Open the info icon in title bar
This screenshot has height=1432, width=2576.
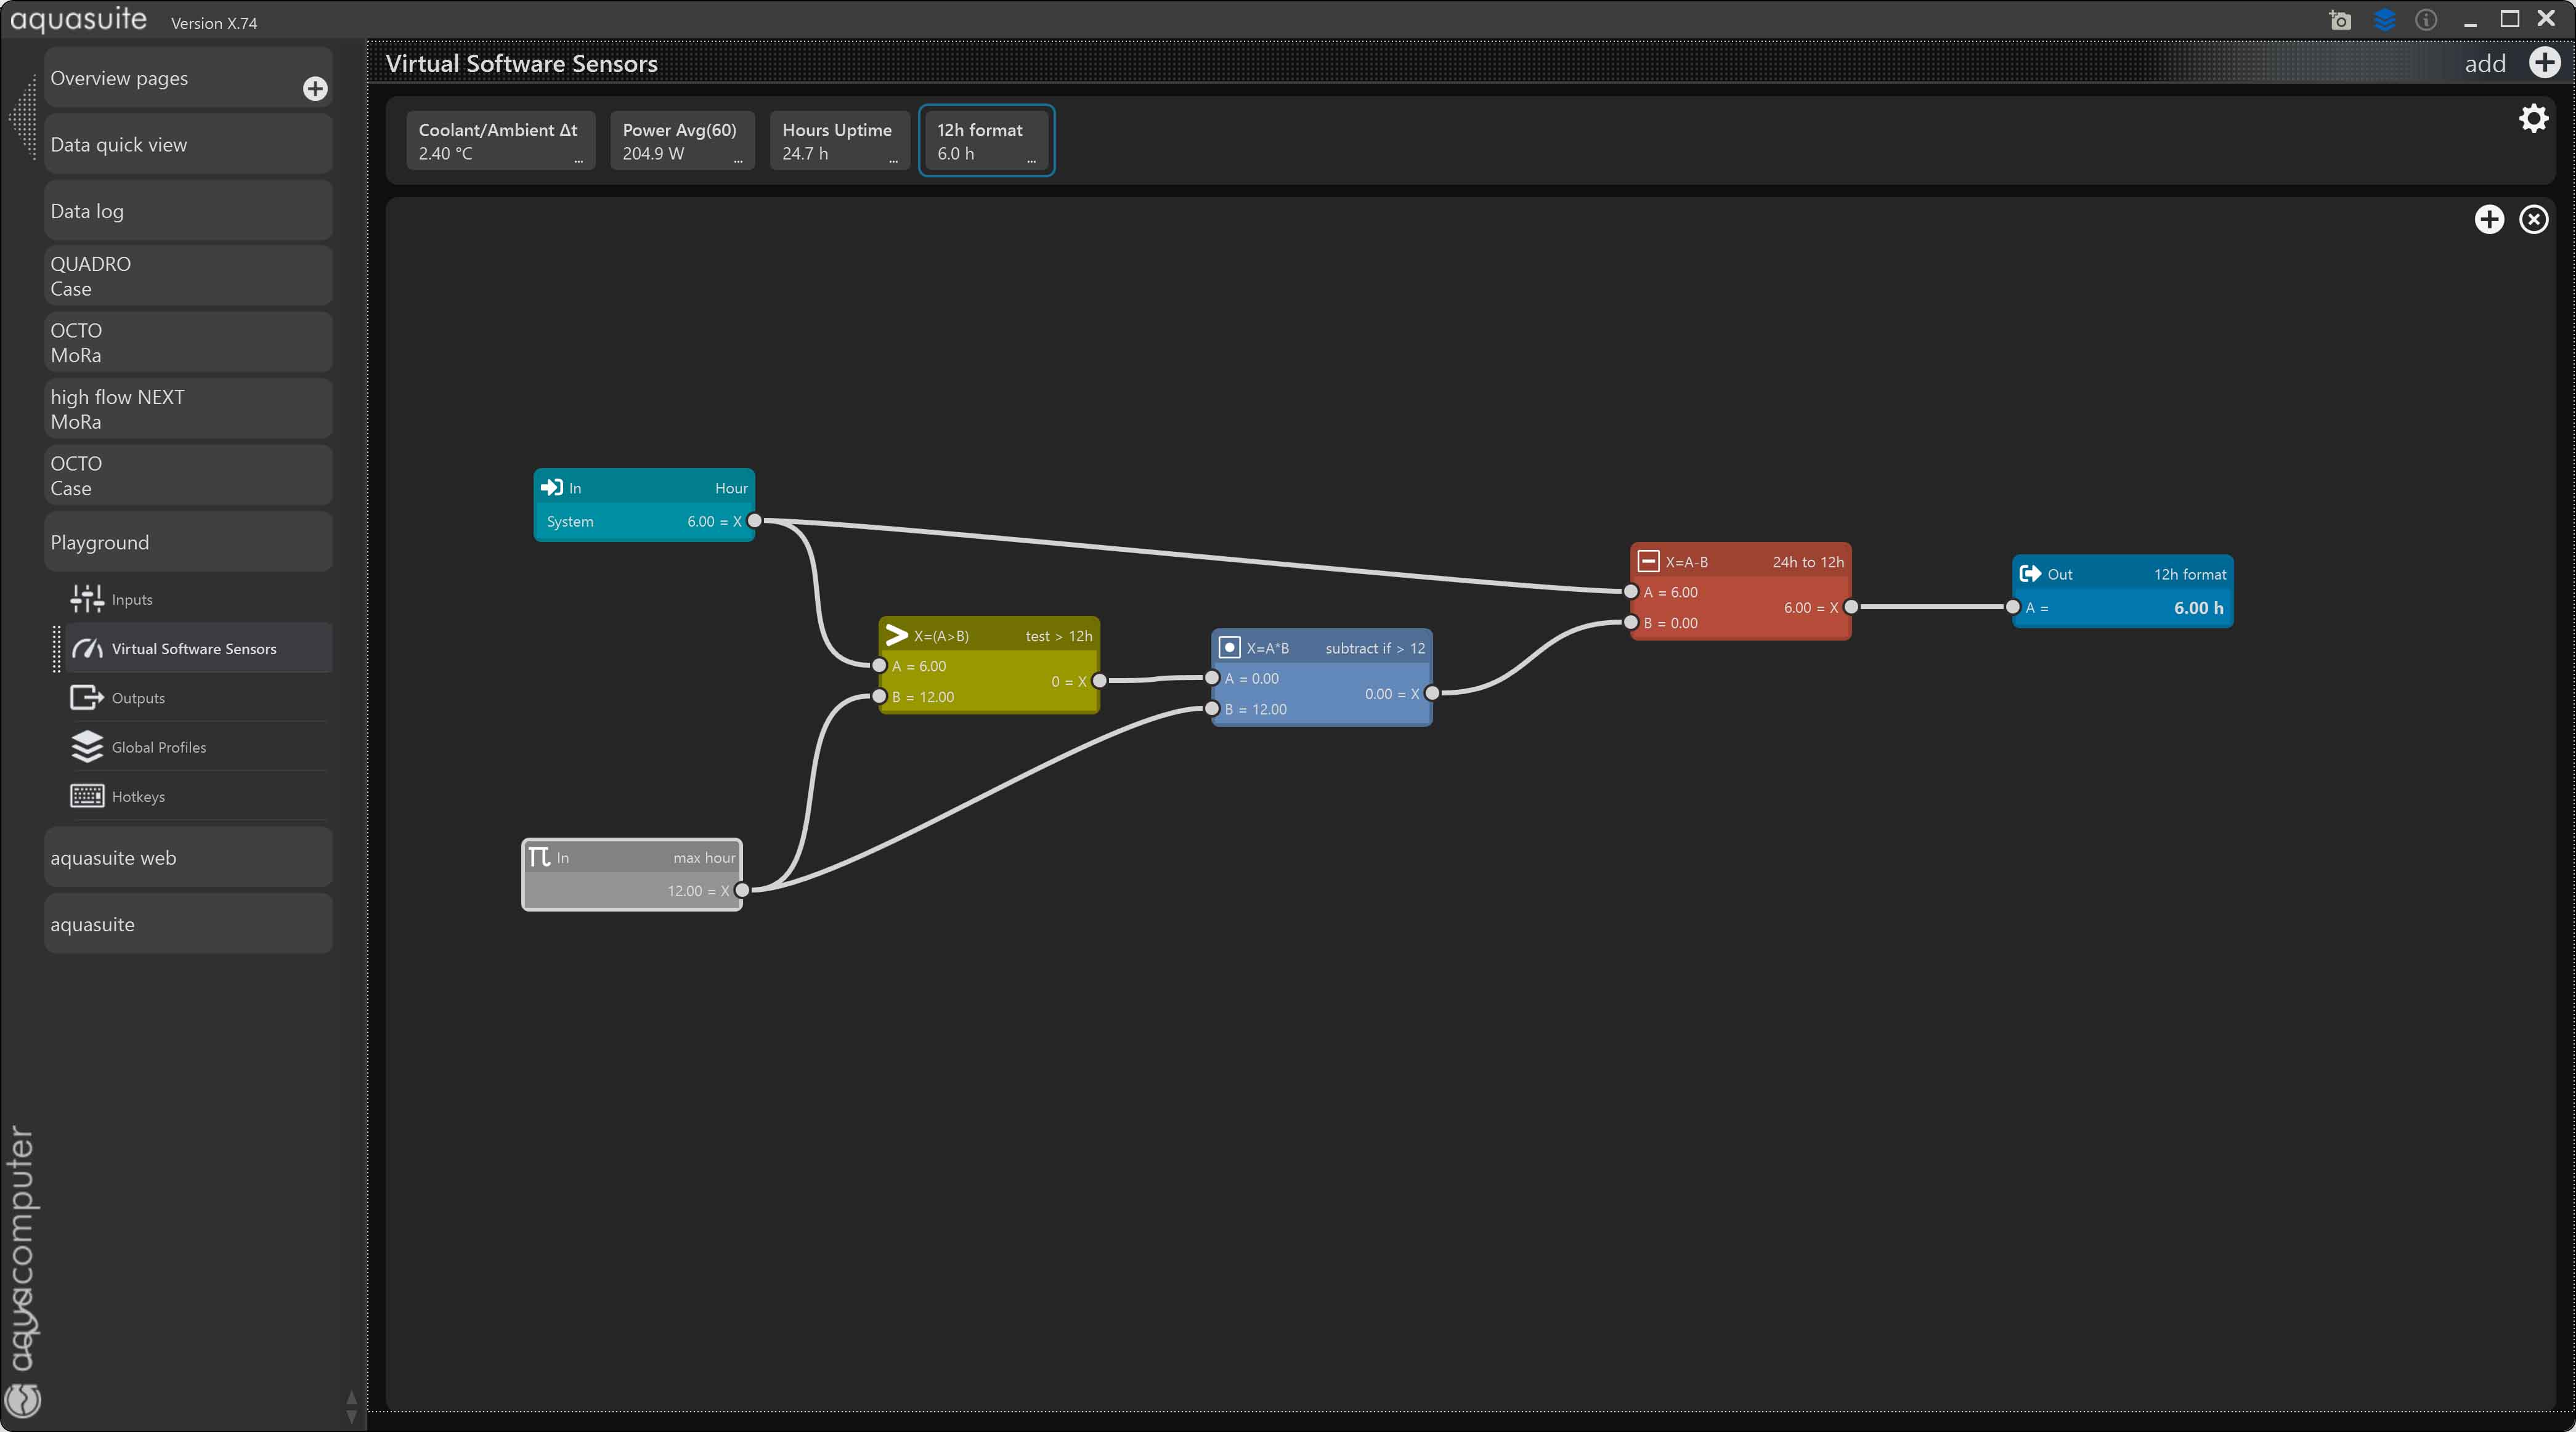pos(2426,20)
